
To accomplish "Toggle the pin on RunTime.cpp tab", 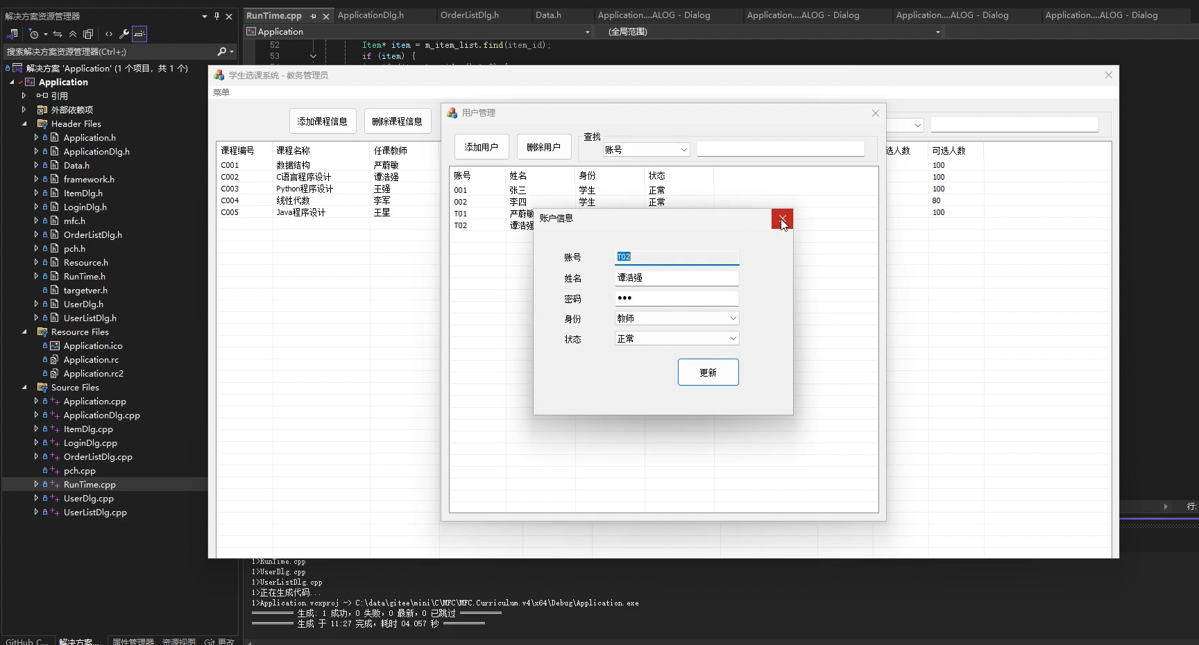I will coord(314,16).
